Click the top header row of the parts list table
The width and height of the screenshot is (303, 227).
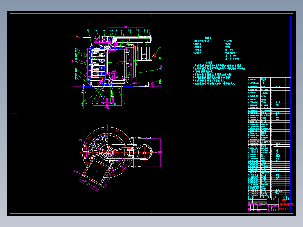pos(269,79)
